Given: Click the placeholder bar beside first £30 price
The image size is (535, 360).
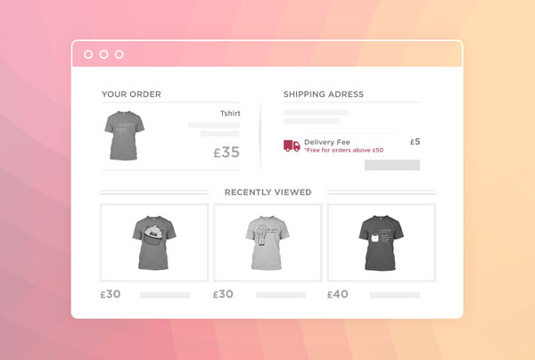Looking at the screenshot, I should pos(165,295).
